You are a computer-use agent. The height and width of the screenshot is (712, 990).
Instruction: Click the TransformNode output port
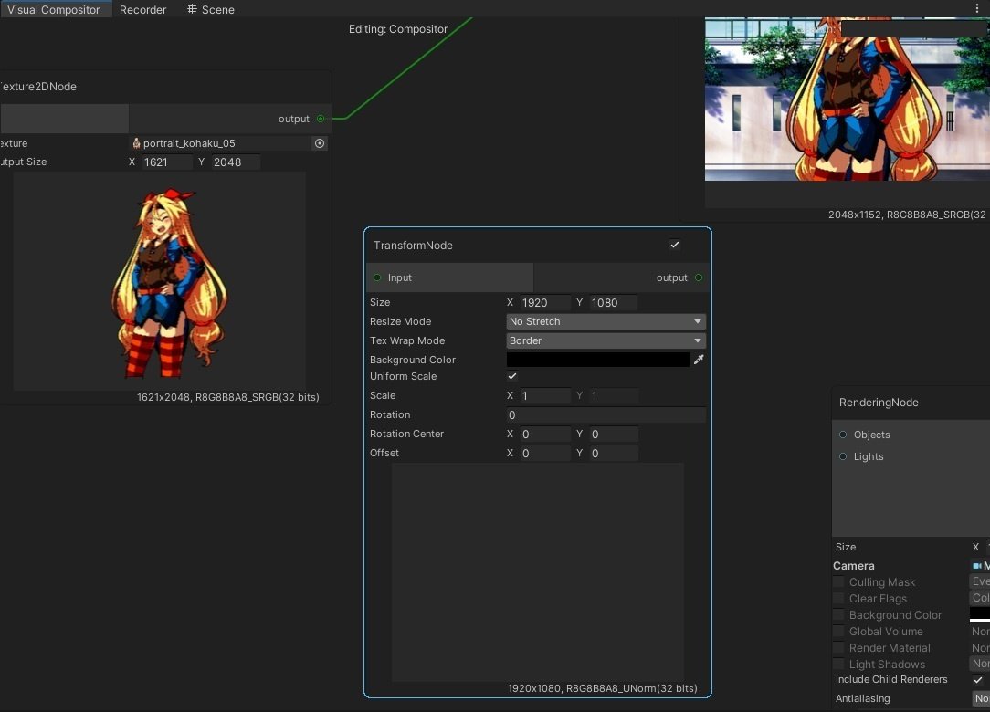point(699,277)
